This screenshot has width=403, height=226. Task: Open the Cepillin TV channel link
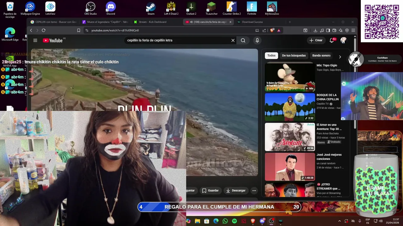click(x=322, y=104)
